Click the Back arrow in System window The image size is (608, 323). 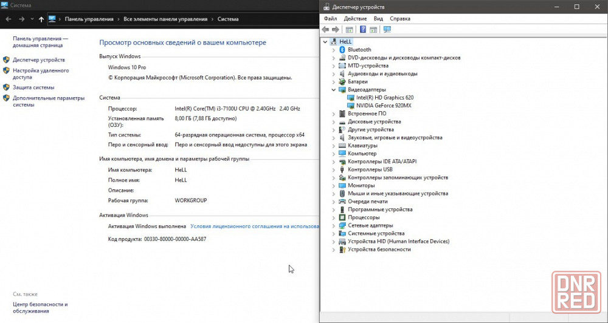pos(9,19)
